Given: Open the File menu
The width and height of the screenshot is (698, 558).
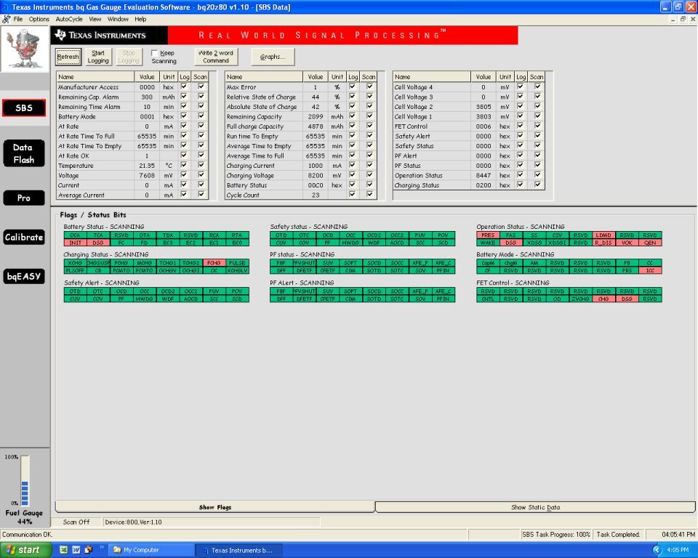Looking at the screenshot, I should (17, 19).
